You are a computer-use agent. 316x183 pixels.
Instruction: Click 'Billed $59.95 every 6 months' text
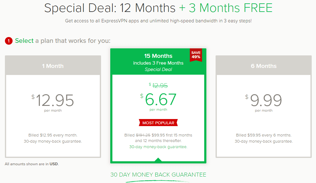pyautogui.click(x=263, y=135)
